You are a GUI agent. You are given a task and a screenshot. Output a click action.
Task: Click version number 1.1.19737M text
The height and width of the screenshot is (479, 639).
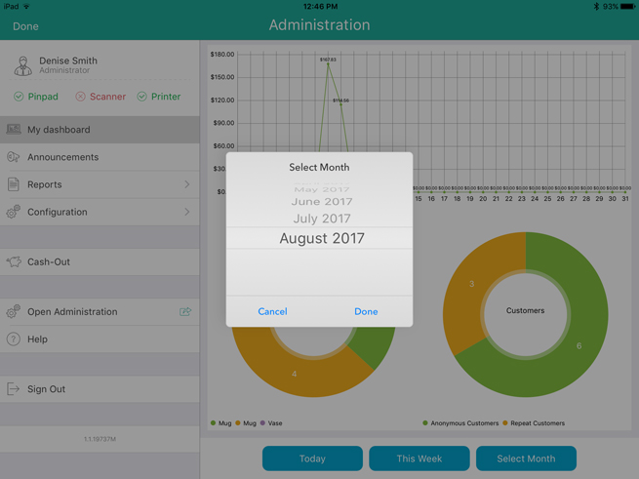point(100,439)
